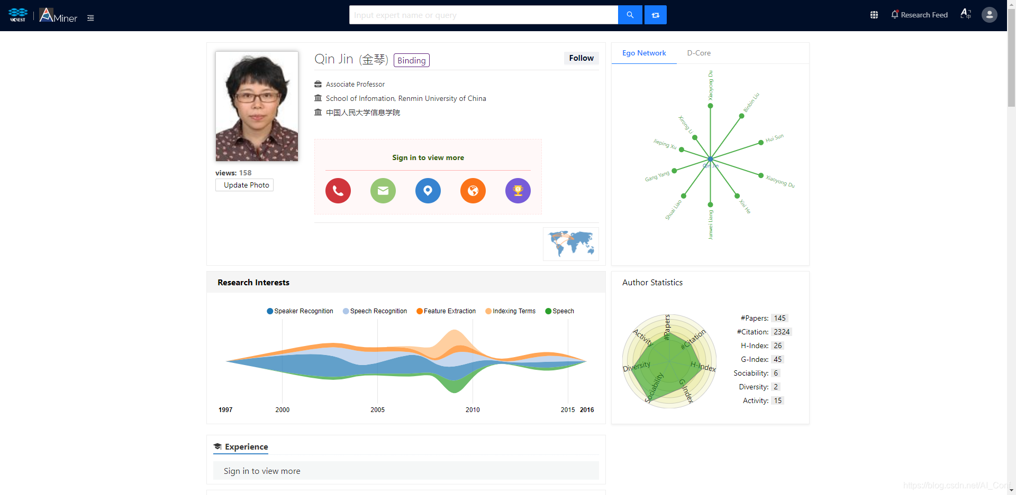Click the Binding button
1016x495 pixels.
click(412, 60)
